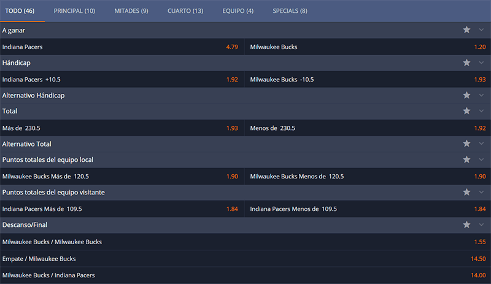Click 'Puntos totales del equipo visitante' title
Screen dimensions: 491x284
pos(53,192)
